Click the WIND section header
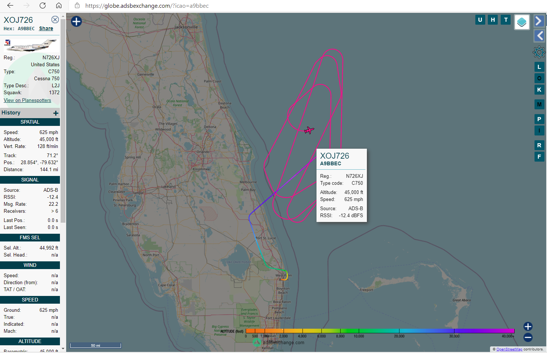 [30, 265]
